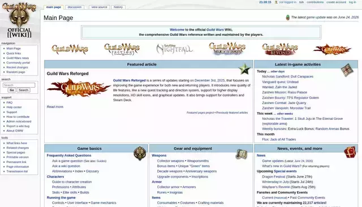This screenshot has width=362, height=207.
Task: Open the Guild Wars Prophecies campaign logo
Action: (x=70, y=49)
